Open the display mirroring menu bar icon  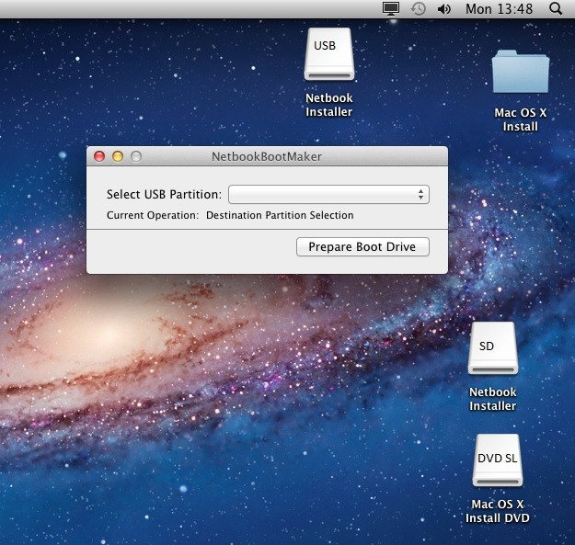point(390,9)
